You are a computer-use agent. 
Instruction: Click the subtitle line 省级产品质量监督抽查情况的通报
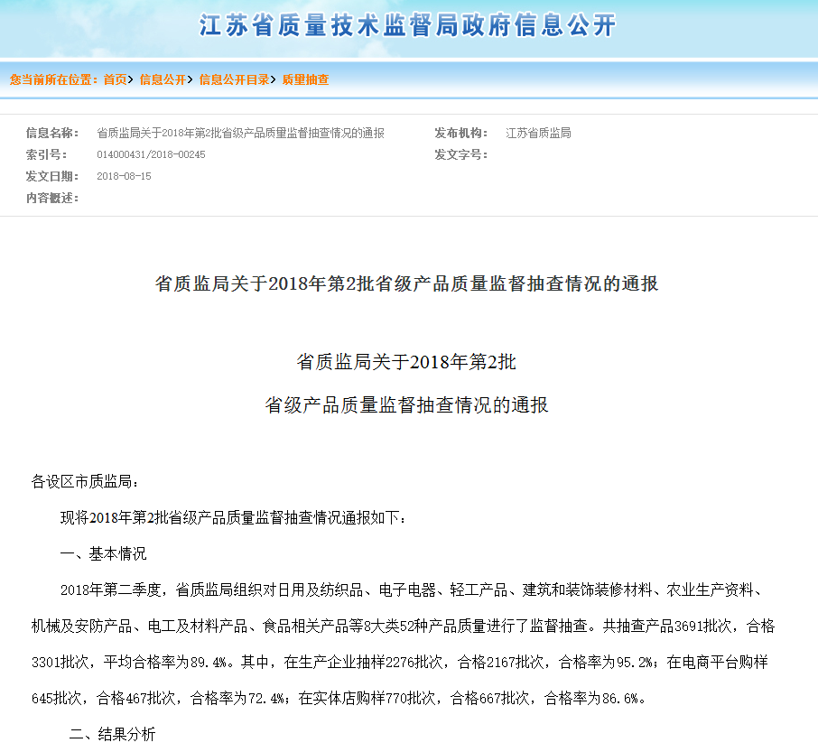406,405
